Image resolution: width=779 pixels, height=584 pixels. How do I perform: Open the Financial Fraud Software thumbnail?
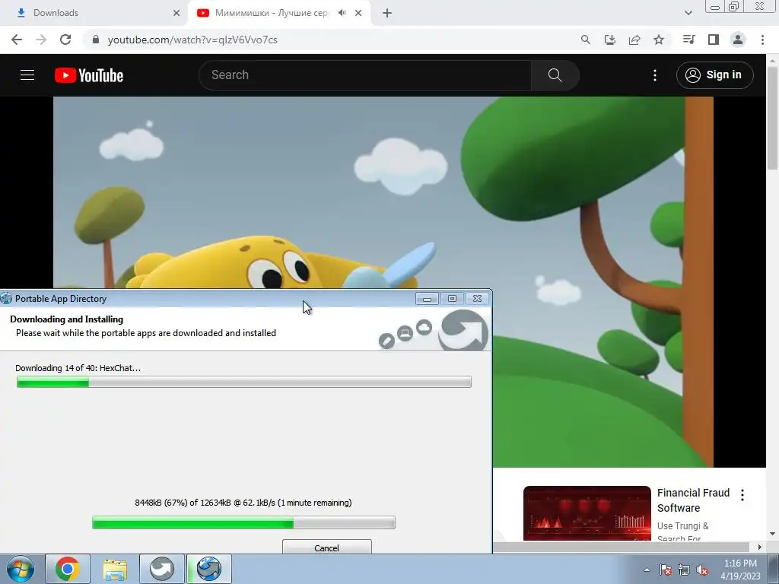587,513
